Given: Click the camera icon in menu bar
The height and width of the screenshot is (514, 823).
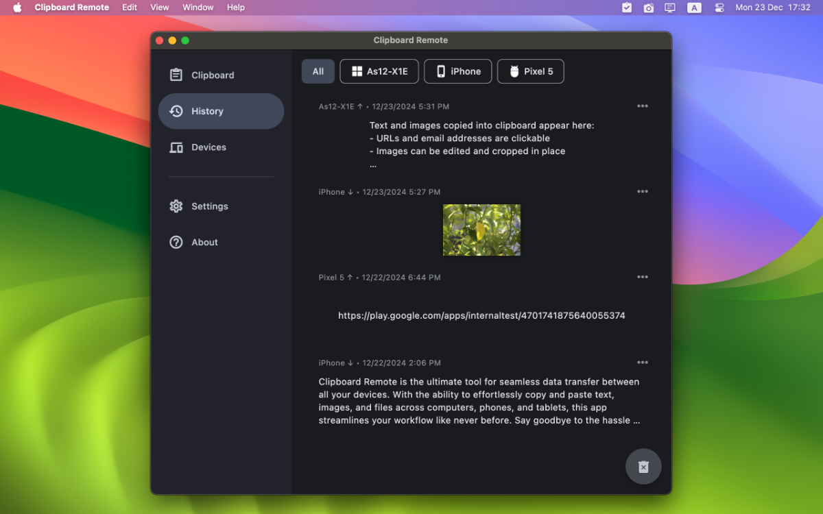Looking at the screenshot, I should (x=648, y=8).
